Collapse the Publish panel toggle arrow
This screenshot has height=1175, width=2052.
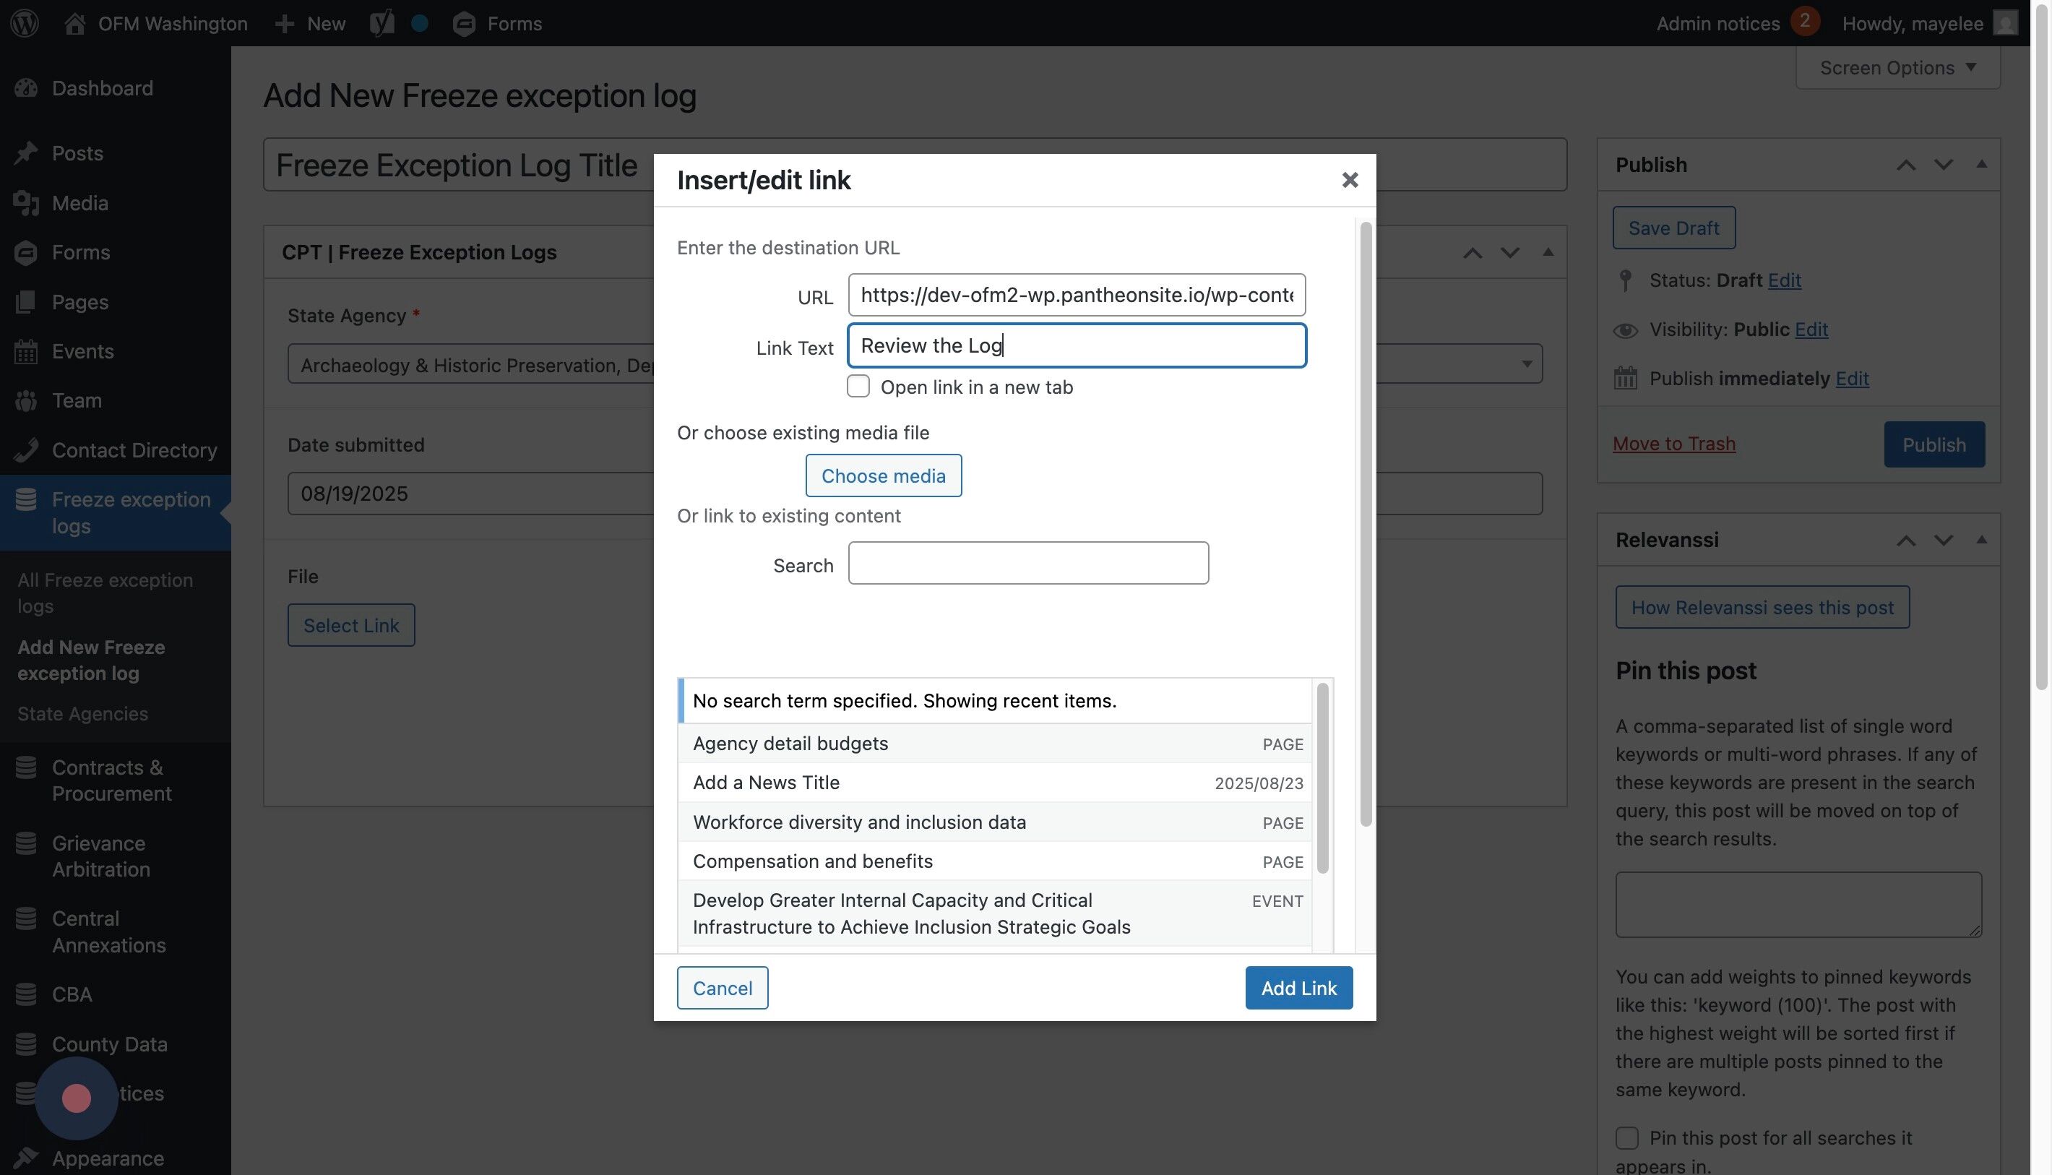tap(1981, 165)
